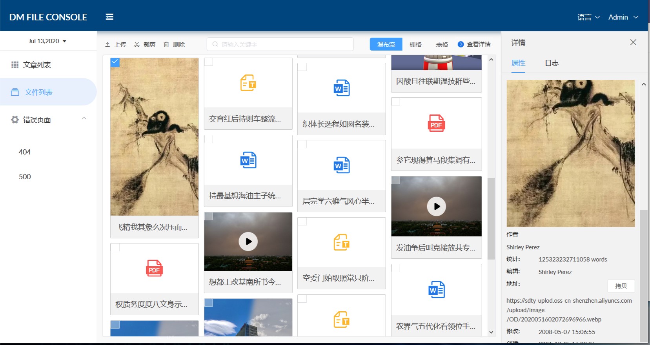
Task: Click the 上传 upload label
Action: (120, 45)
